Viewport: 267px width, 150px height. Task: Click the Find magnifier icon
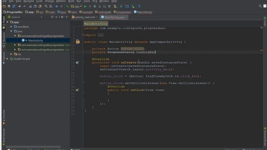click(46, 7)
